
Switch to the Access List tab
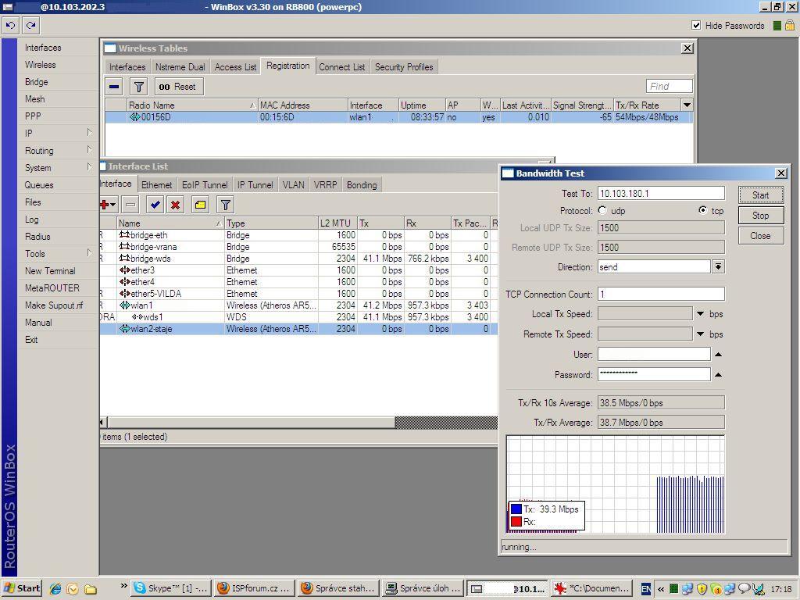click(235, 67)
